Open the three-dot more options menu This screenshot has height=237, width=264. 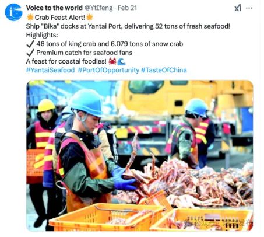pyautogui.click(x=249, y=8)
